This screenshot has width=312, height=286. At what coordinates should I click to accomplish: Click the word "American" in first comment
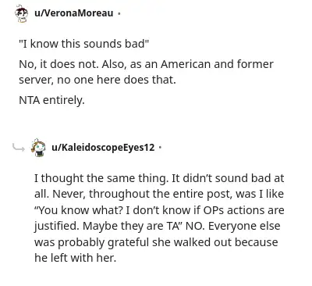point(186,64)
